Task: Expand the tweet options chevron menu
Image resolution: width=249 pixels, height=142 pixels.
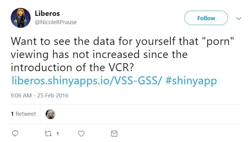Action: tap(239, 18)
